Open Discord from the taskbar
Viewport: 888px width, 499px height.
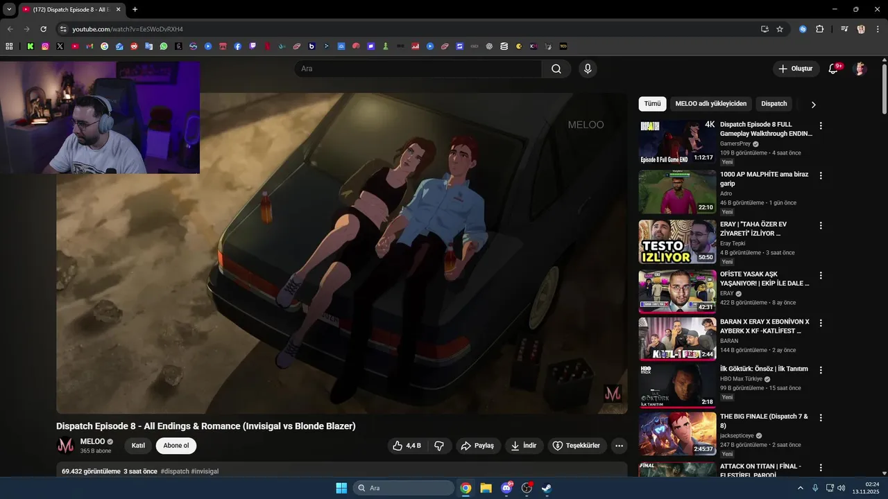click(x=506, y=488)
